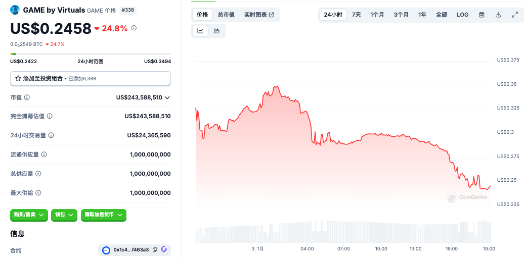Screen dimensions: 527x258
Task: Open the calendar date range picker
Action: [481, 15]
